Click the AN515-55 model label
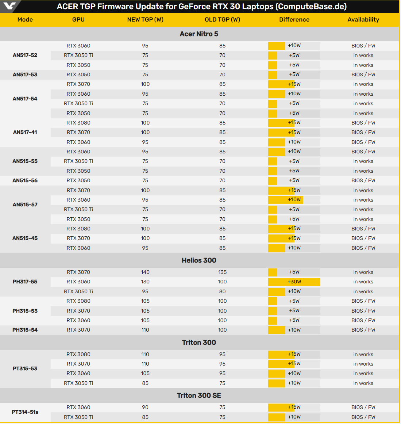This screenshot has width=401, height=424. [25, 161]
